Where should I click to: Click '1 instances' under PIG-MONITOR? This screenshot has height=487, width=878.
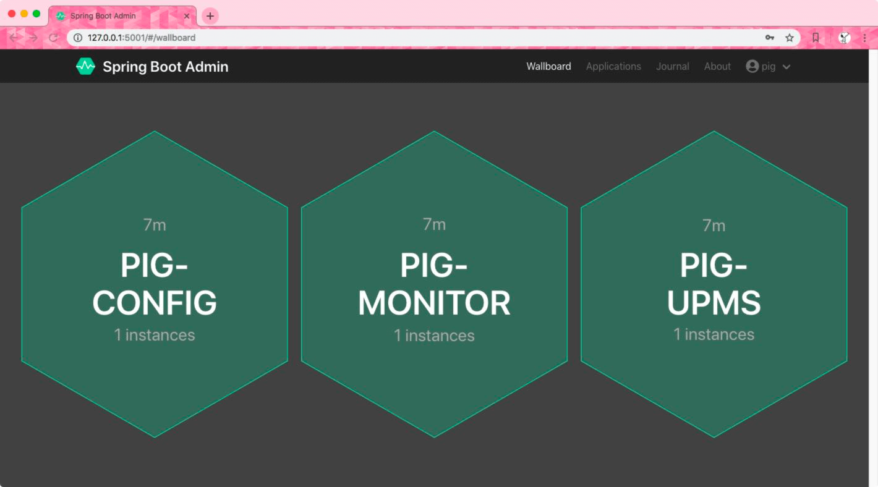coord(434,336)
